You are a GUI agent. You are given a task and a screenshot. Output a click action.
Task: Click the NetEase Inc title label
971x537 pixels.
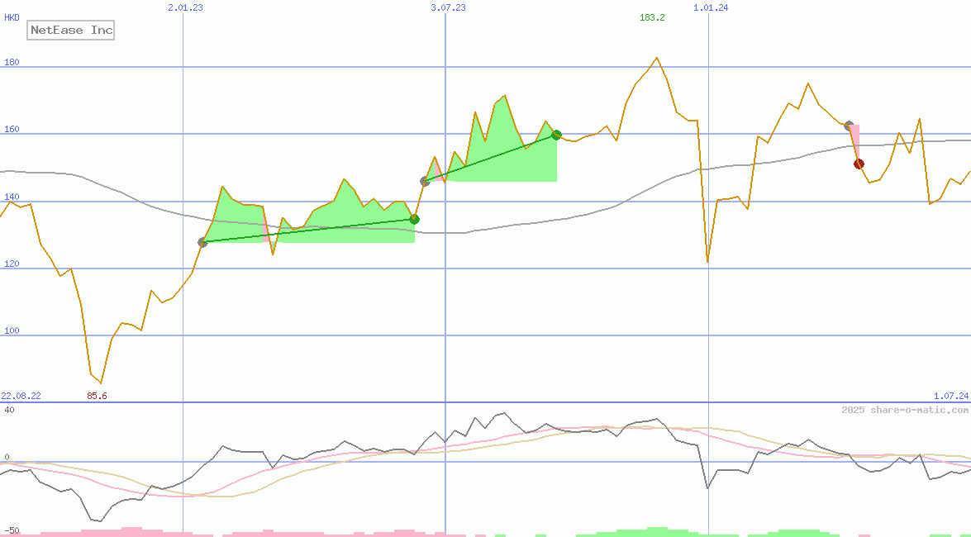(70, 30)
